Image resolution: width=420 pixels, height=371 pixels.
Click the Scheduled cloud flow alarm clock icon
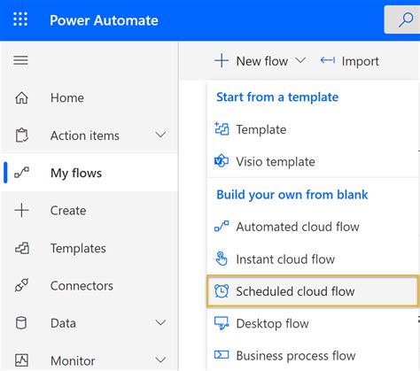coord(222,290)
